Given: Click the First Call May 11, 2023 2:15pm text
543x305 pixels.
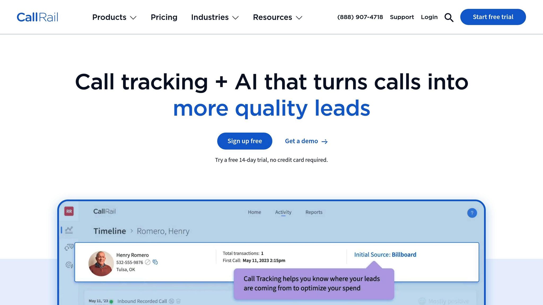Looking at the screenshot, I should click(x=254, y=261).
